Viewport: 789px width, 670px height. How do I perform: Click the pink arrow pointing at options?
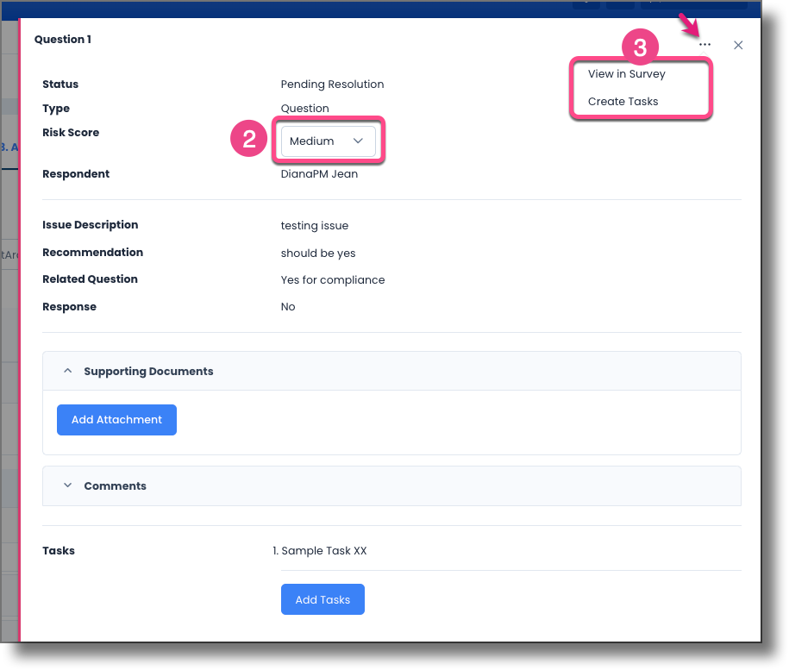[692, 25]
